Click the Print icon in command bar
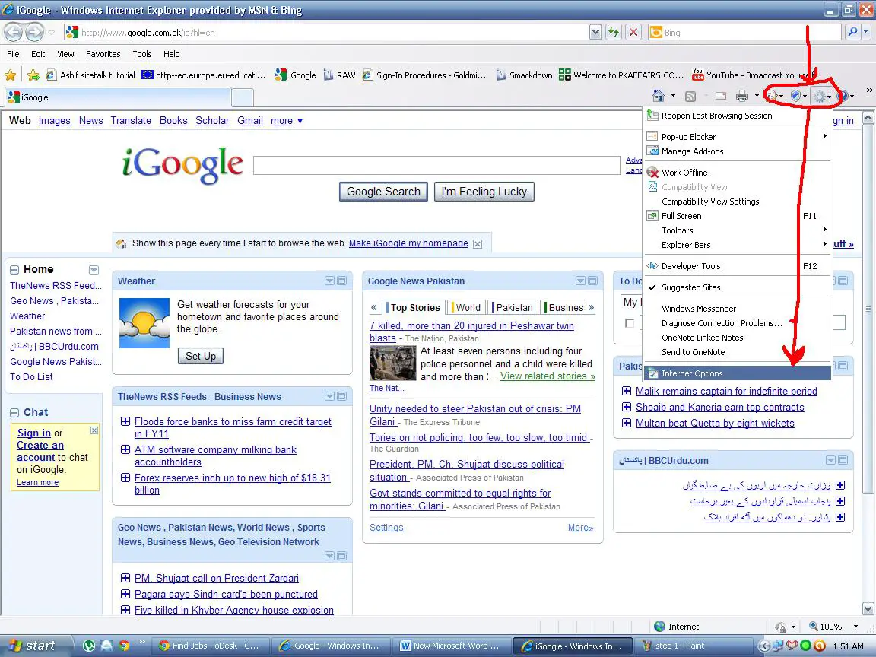 click(742, 96)
